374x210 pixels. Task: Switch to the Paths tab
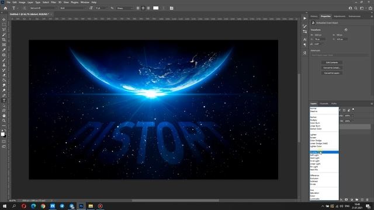334,104
